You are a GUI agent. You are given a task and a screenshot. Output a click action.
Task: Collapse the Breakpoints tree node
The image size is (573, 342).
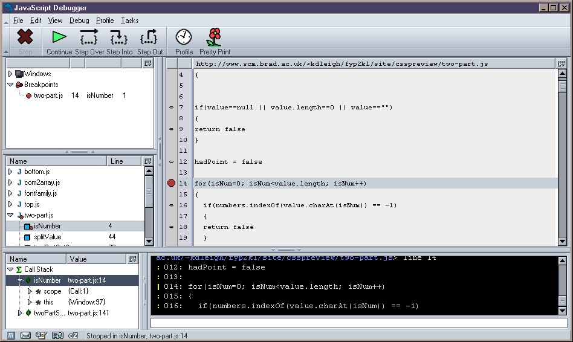10,85
